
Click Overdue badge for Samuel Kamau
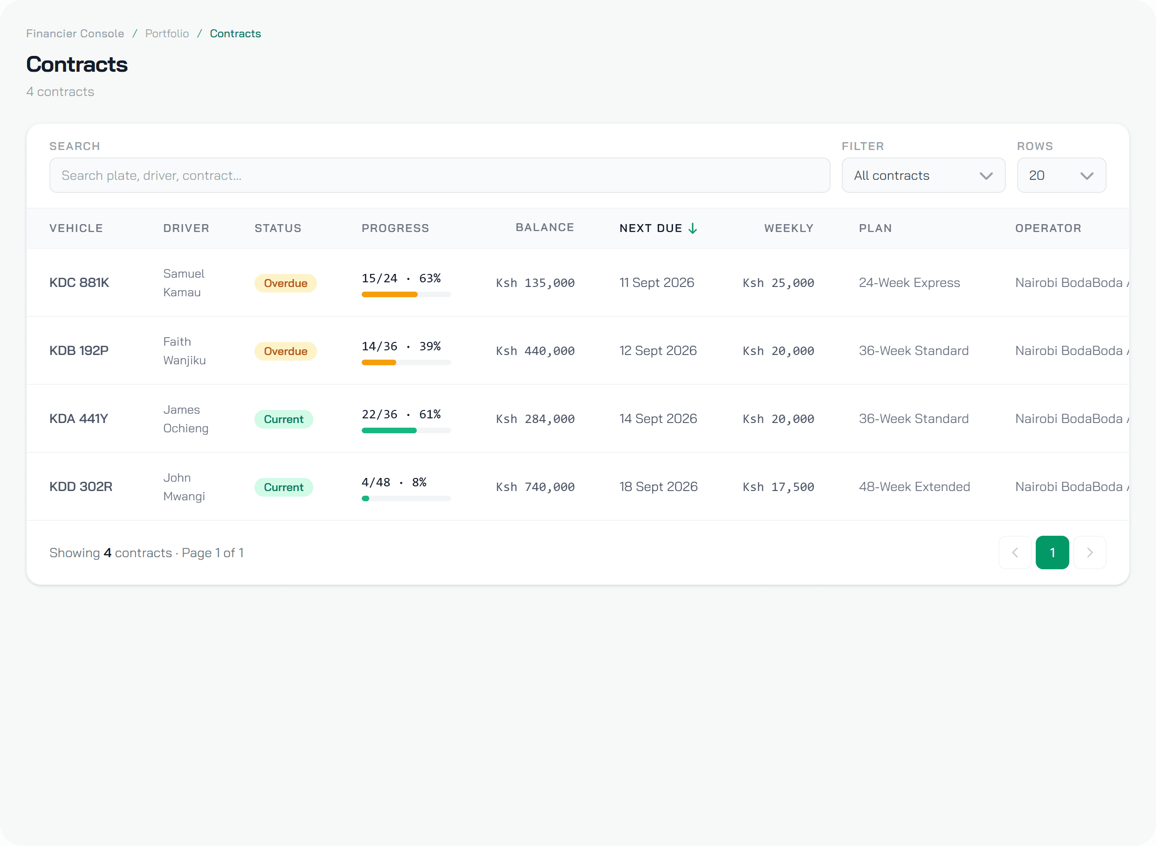click(x=285, y=283)
